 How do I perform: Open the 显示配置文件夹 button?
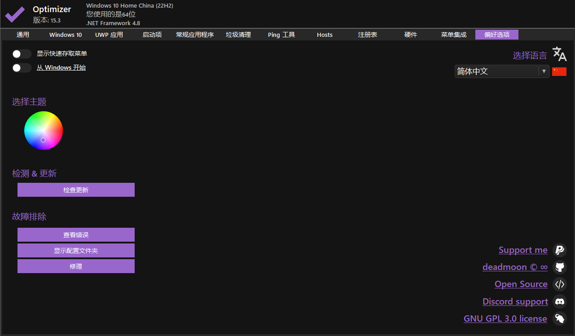76,251
